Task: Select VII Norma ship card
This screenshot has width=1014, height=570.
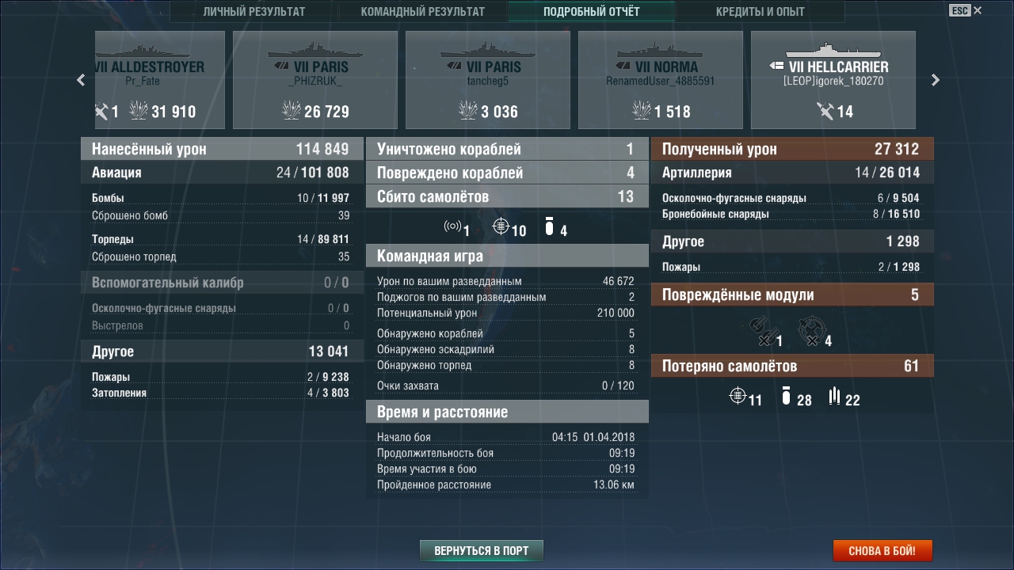Action: tap(661, 80)
